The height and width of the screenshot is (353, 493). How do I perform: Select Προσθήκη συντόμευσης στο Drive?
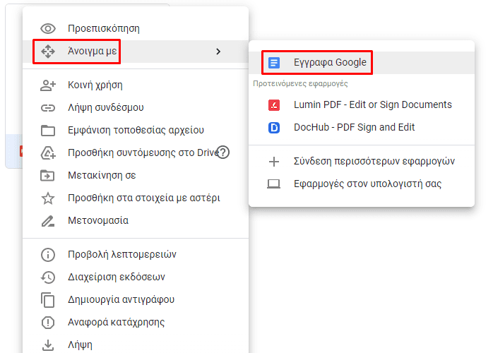click(x=136, y=153)
